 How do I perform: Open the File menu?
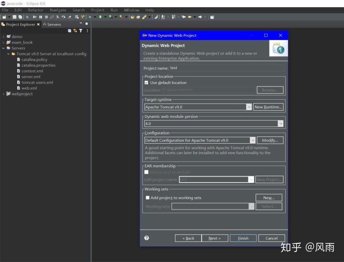(x=5, y=10)
